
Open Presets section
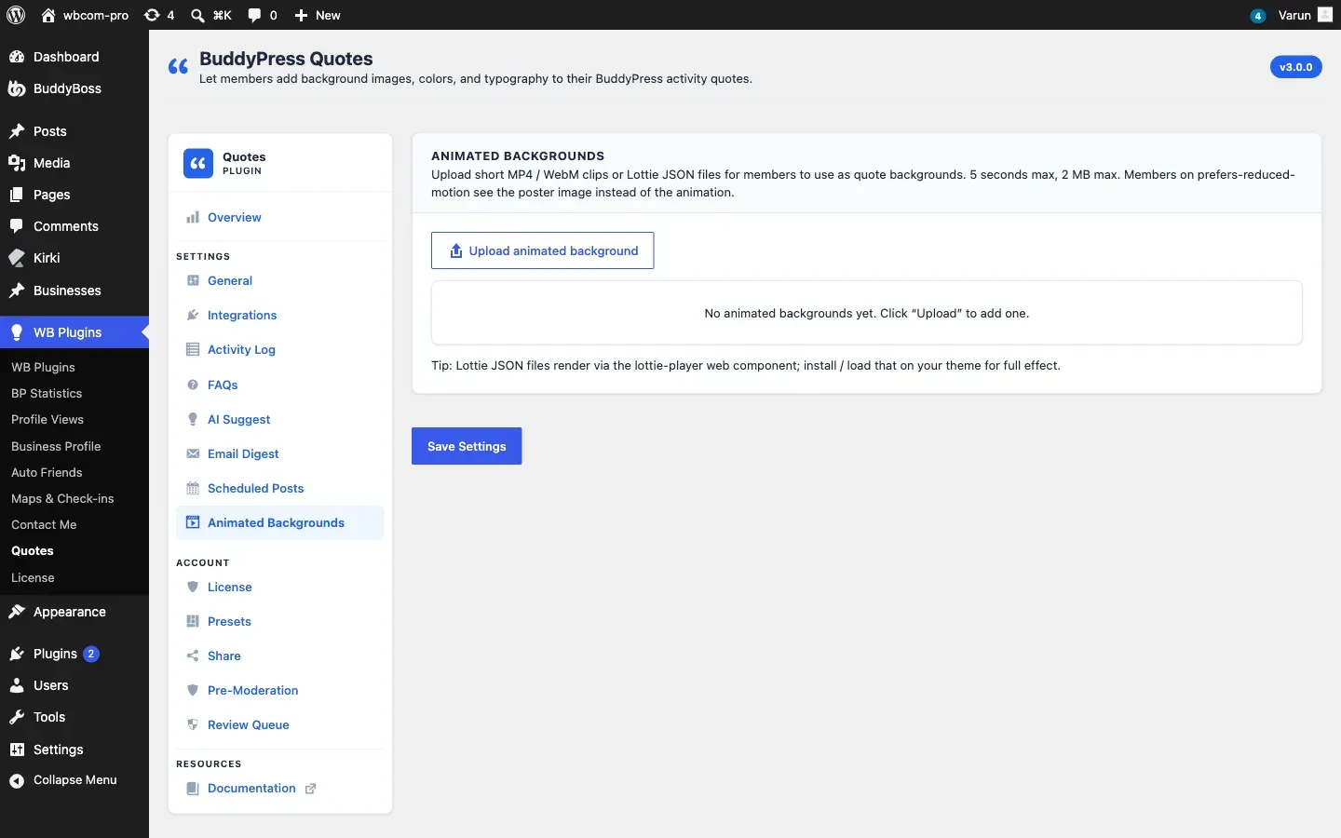tap(279, 621)
